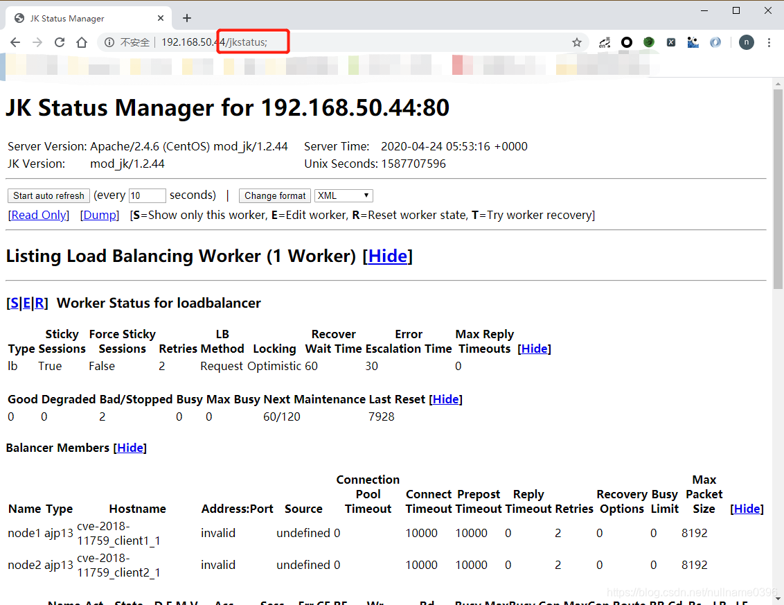Hide the Balancer Members section

(x=130, y=448)
